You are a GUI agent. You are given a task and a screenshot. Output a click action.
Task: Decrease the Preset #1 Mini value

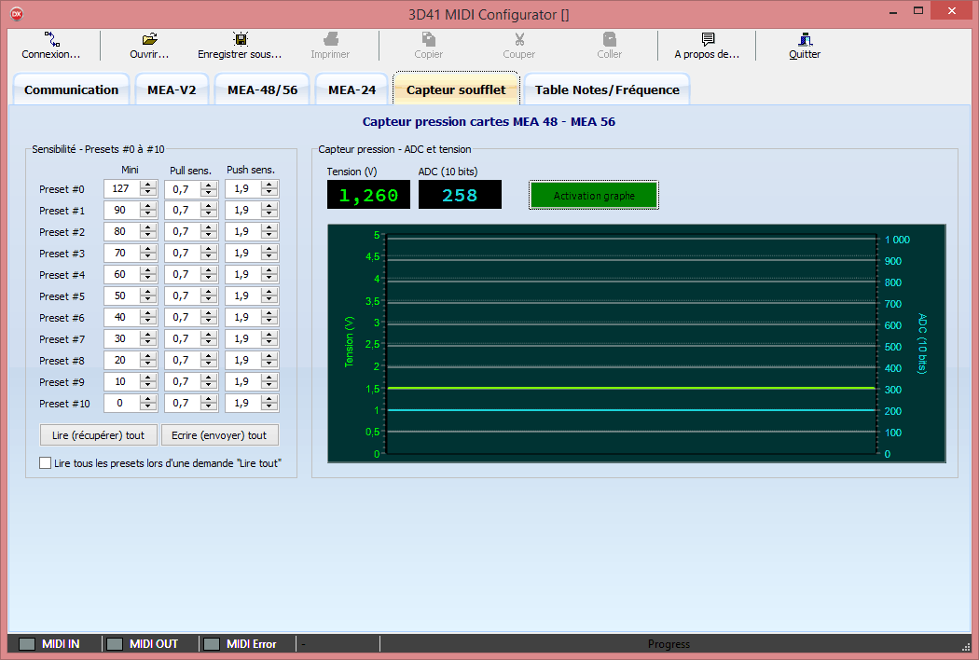point(148,214)
